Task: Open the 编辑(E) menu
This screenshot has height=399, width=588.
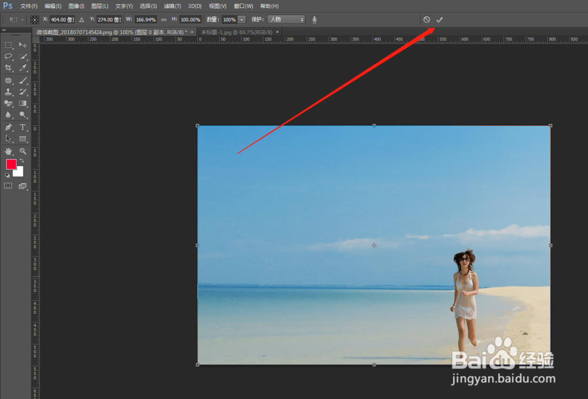Action: point(53,6)
